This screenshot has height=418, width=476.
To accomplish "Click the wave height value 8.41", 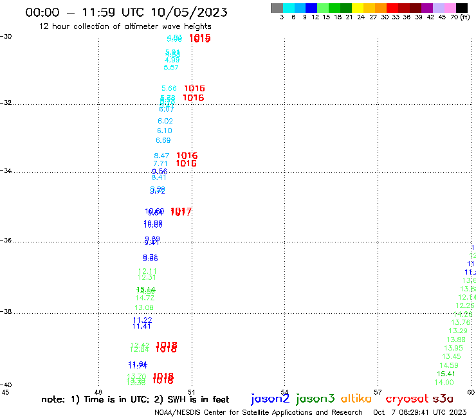I will 158,177.
